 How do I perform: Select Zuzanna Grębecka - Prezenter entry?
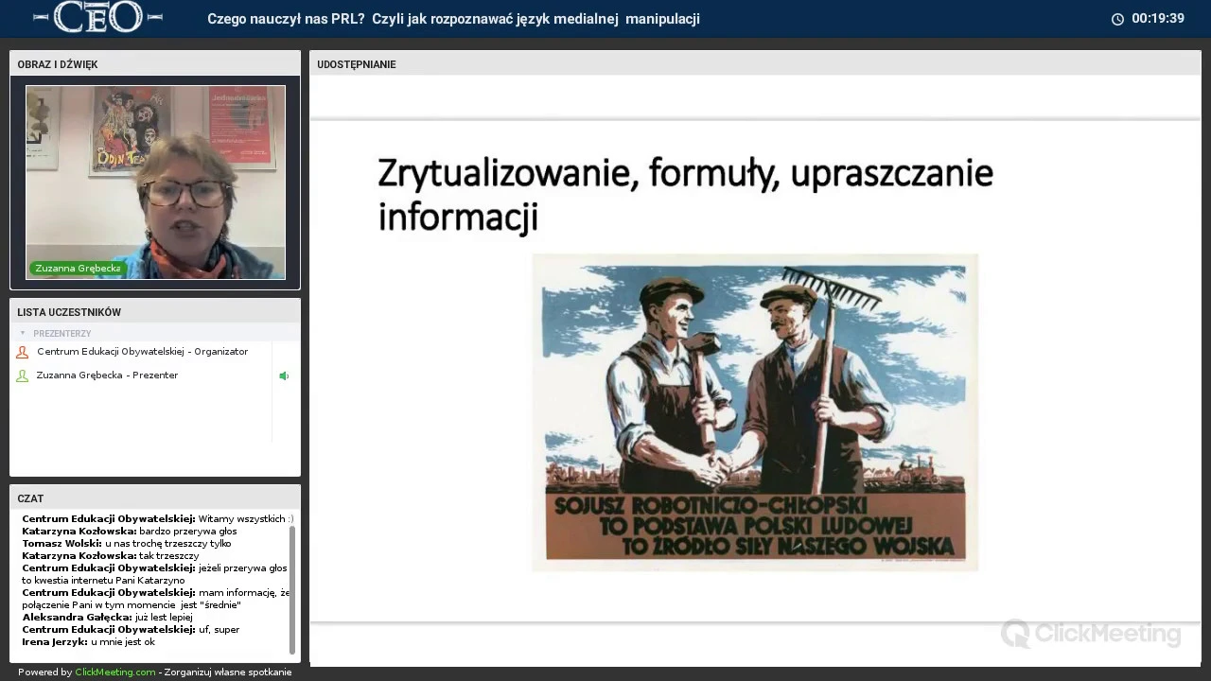click(x=107, y=375)
